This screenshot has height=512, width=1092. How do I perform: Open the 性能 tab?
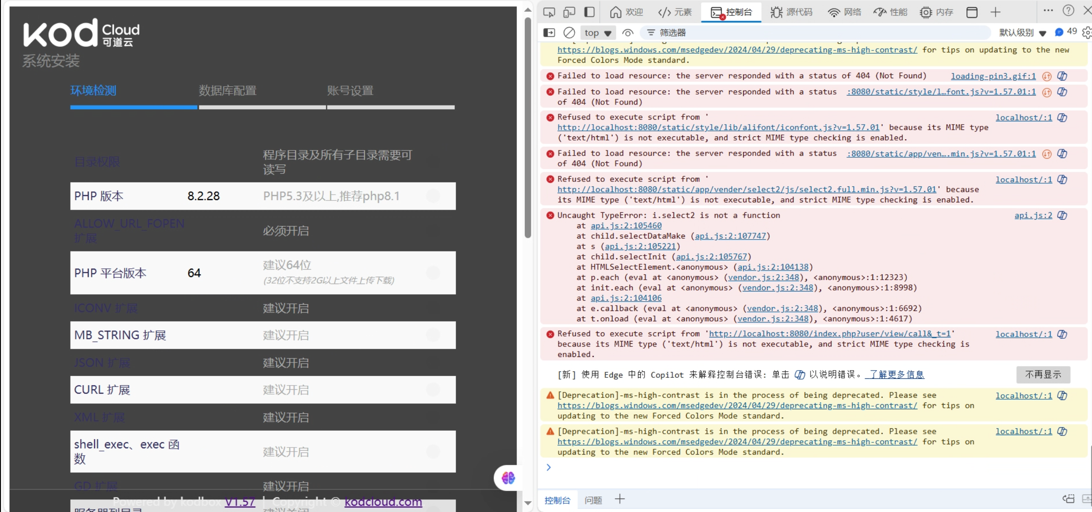click(891, 12)
